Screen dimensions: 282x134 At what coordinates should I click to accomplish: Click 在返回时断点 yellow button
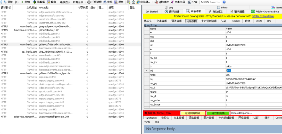tap(193, 113)
